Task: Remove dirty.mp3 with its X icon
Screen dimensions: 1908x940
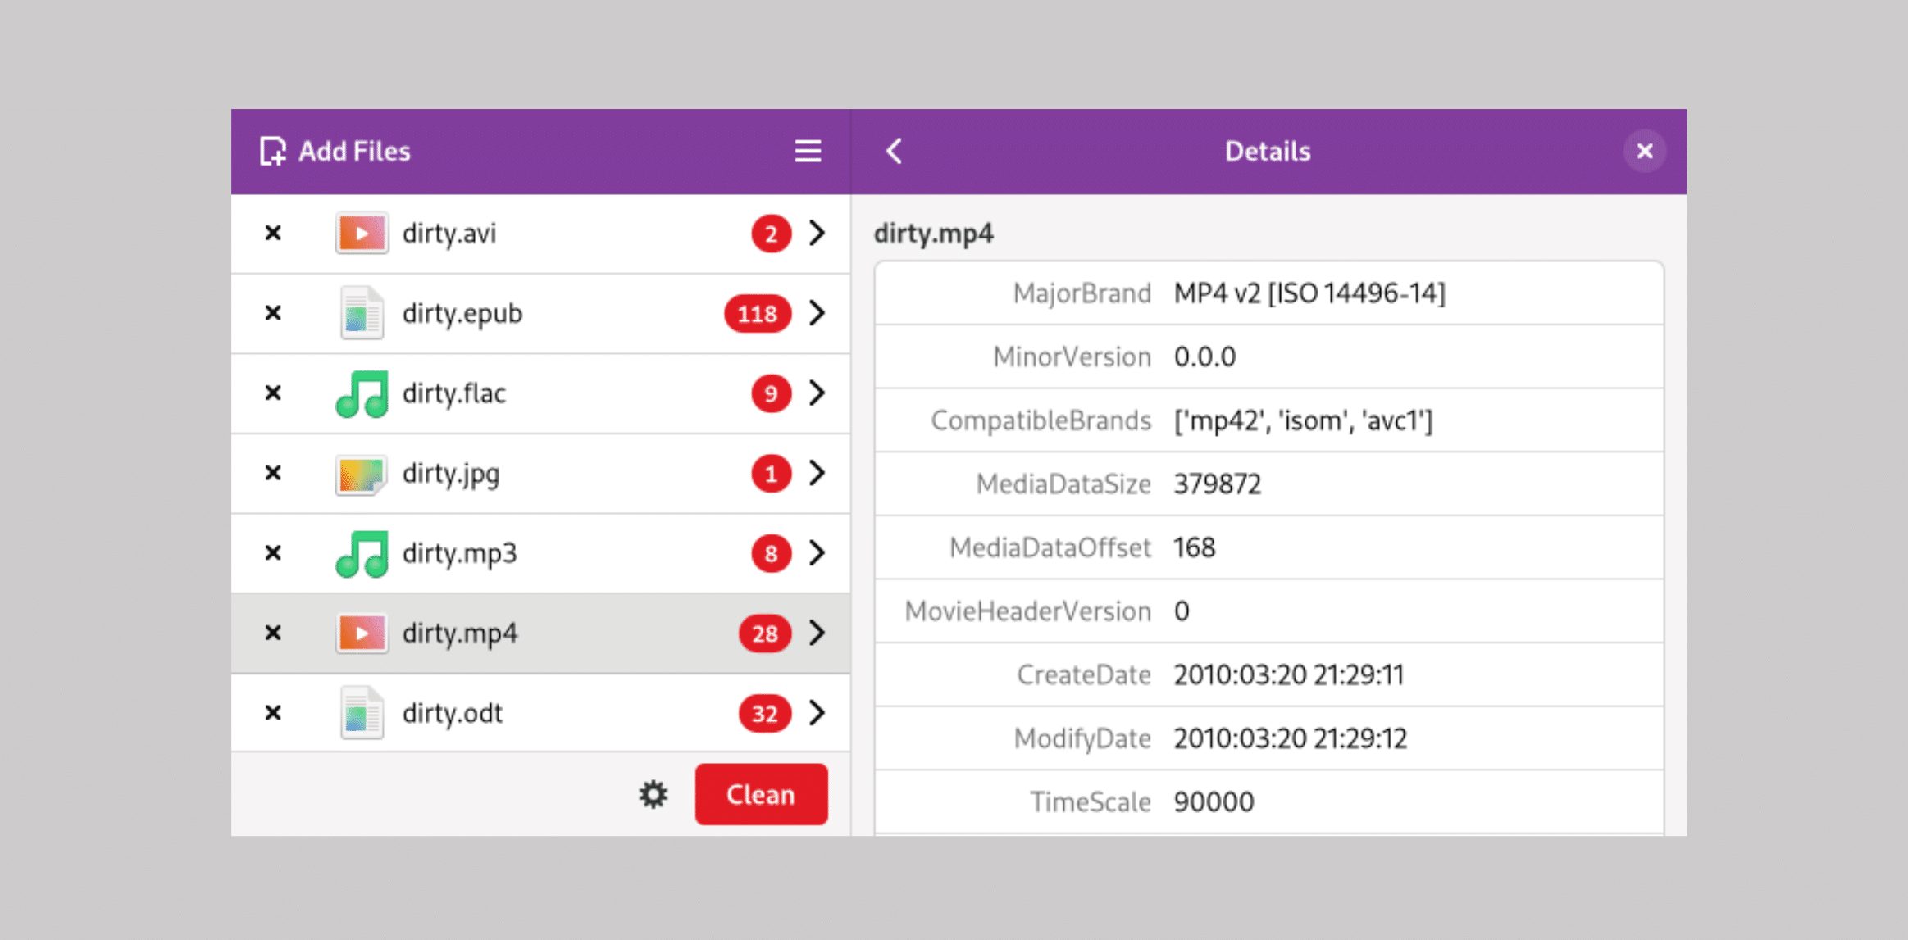Action: tap(273, 553)
